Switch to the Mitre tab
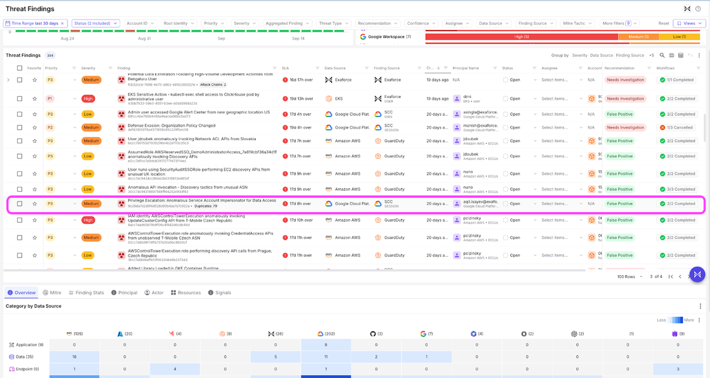The width and height of the screenshot is (710, 378). 52,292
